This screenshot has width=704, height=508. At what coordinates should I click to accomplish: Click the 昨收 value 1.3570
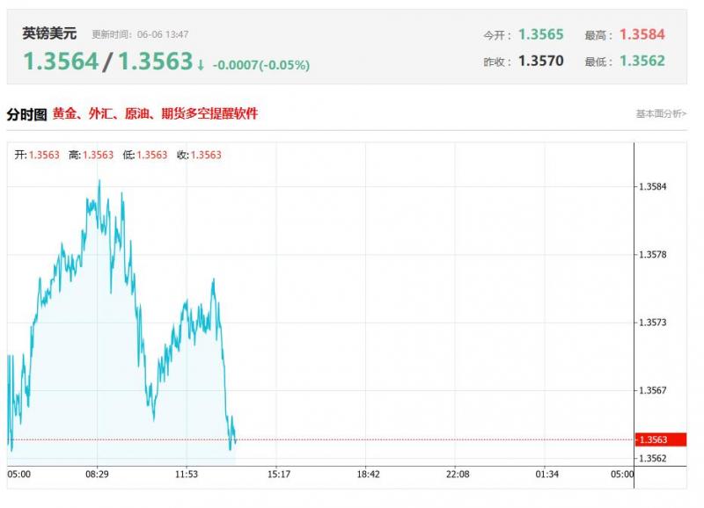(x=540, y=62)
